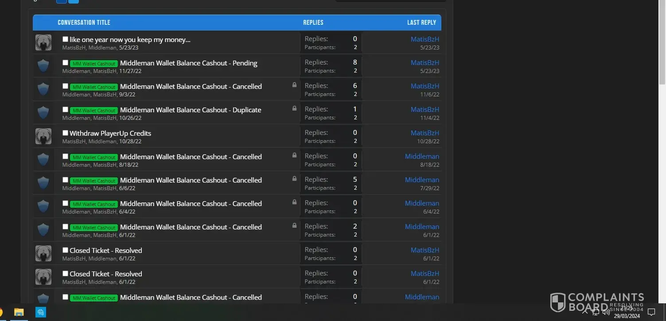Sort by Replies column header
666x321 pixels.
click(x=313, y=23)
